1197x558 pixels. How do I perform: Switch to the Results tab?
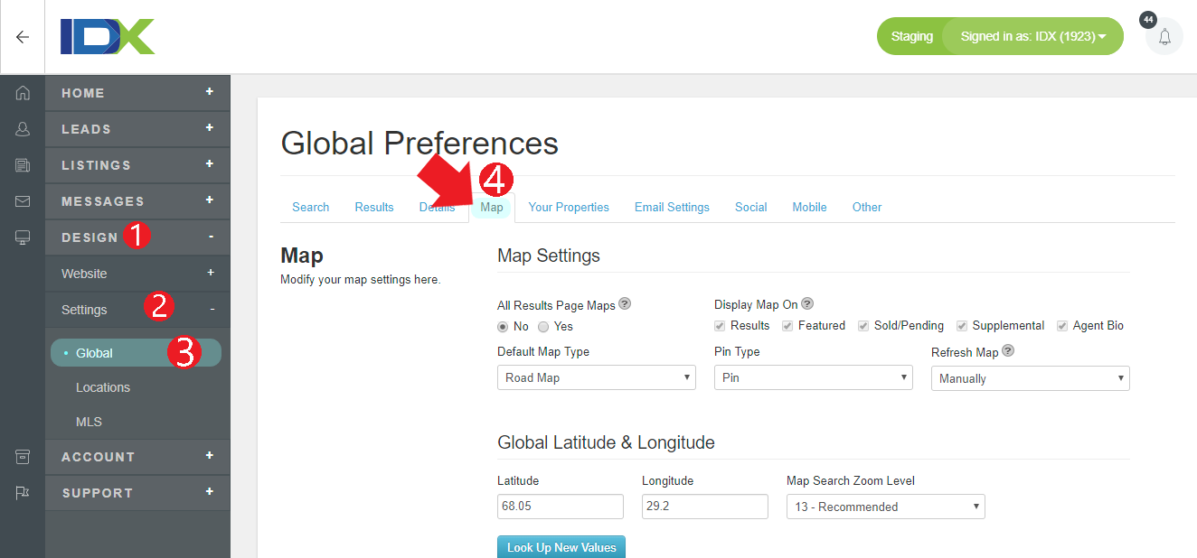(x=374, y=208)
